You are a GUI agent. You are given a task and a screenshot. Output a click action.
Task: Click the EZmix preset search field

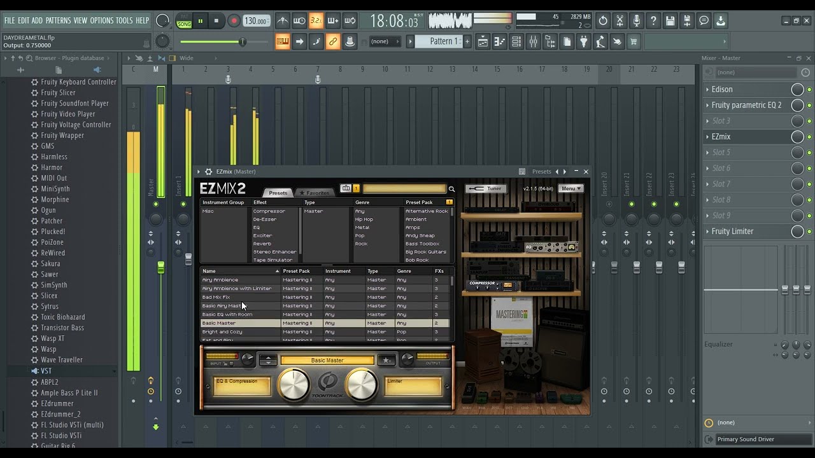pyautogui.click(x=404, y=188)
